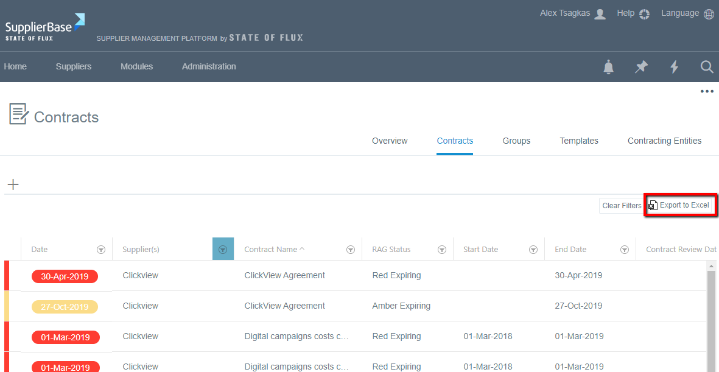Click the pin icon in navigation bar
Screen dimensions: 719x372
tap(641, 67)
